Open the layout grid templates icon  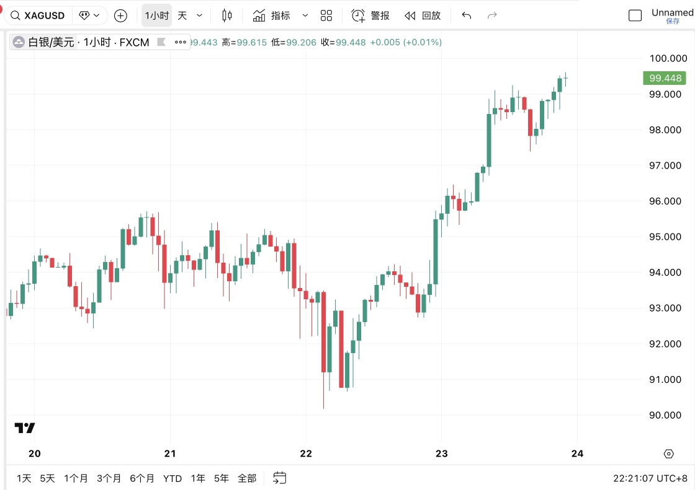point(326,15)
